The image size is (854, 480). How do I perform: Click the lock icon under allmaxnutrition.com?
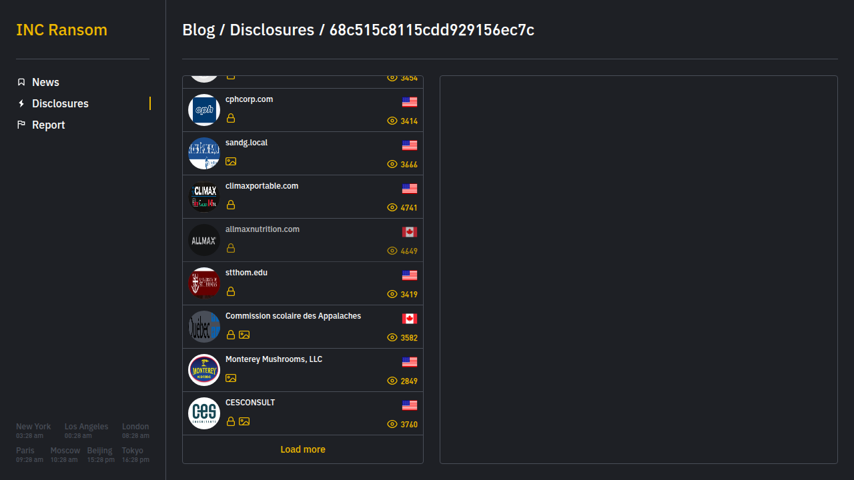pyautogui.click(x=231, y=248)
